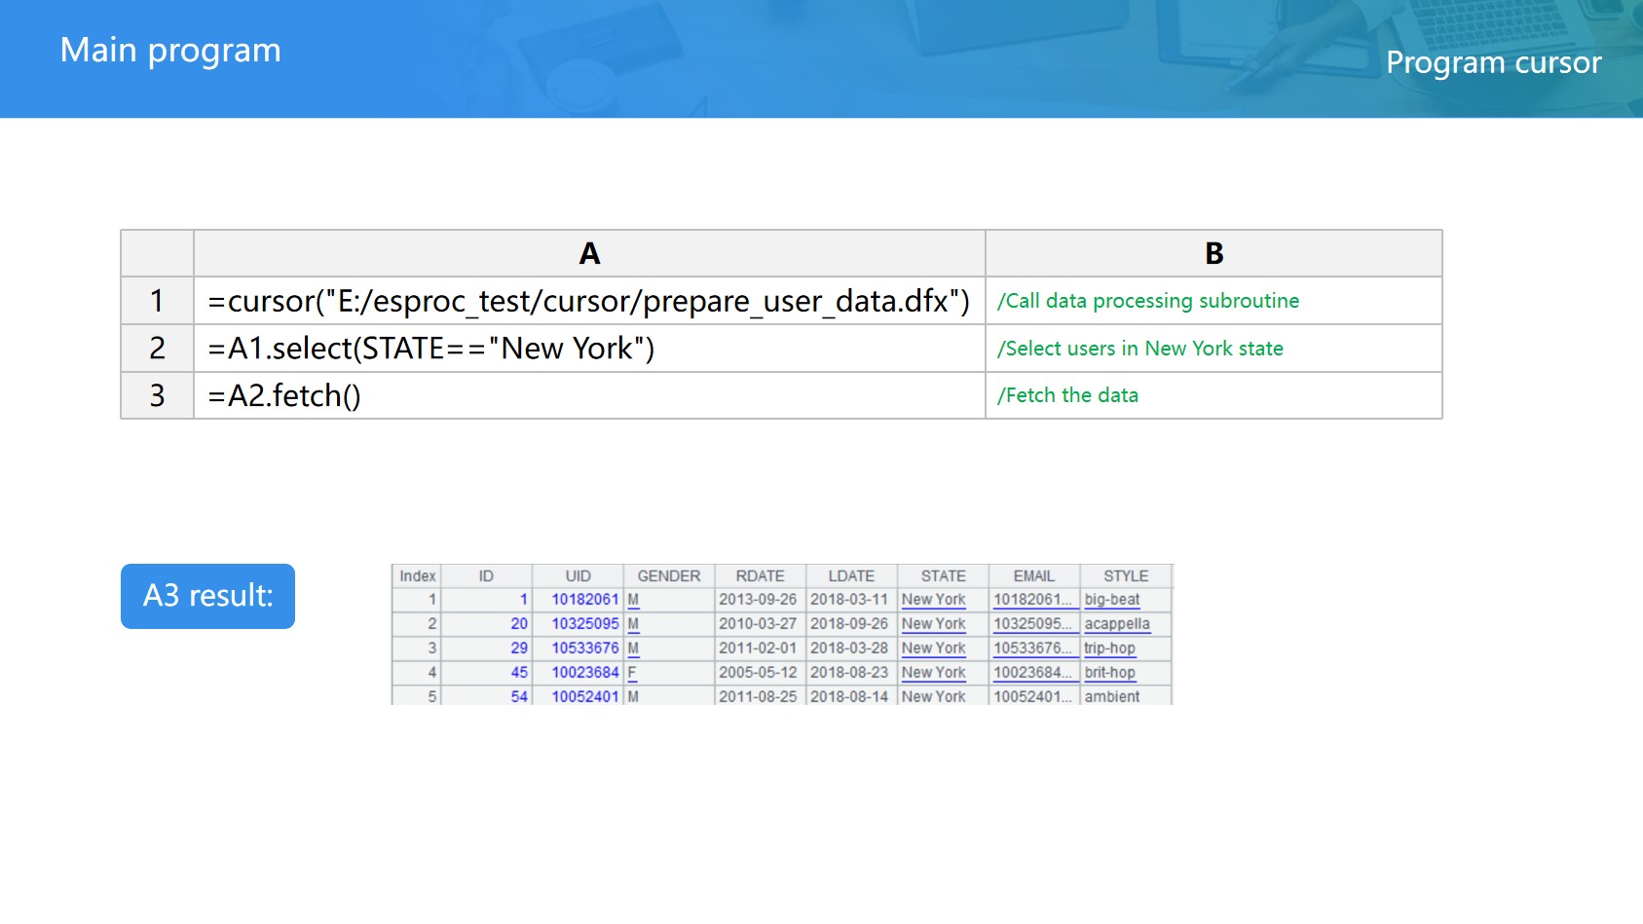The width and height of the screenshot is (1643, 924).
Task: Open the "acappella" style link
Action: 1116,624
